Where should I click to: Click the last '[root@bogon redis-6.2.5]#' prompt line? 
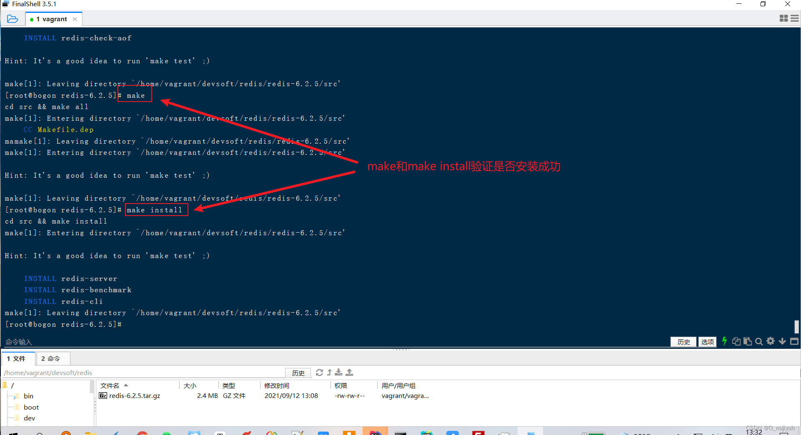[63, 324]
